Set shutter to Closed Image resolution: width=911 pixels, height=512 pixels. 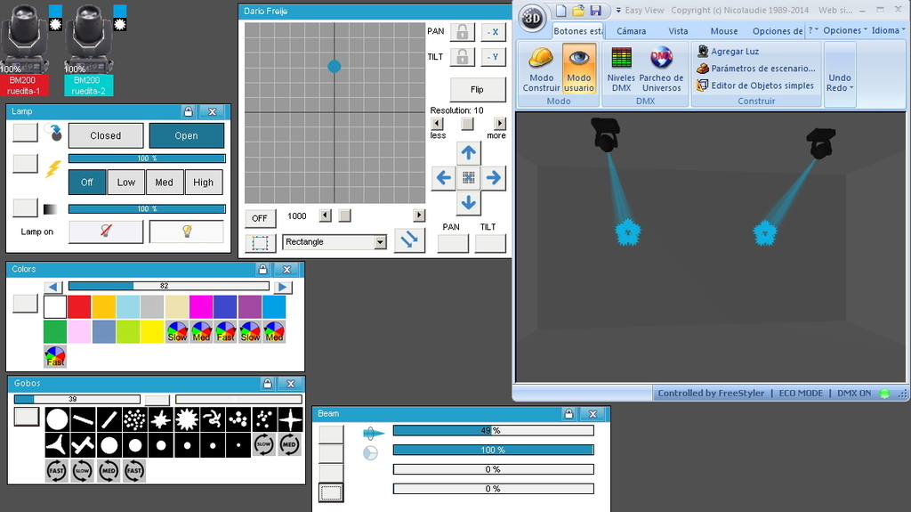click(106, 135)
